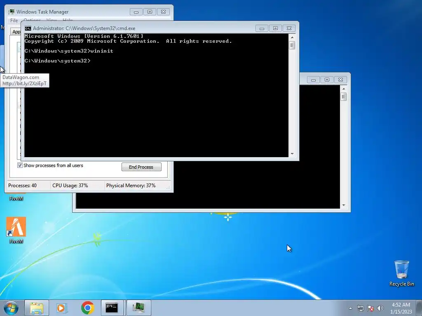Minimize the Administrator cmd.exe window
Image resolution: width=422 pixels, height=316 pixels.
[x=262, y=28]
